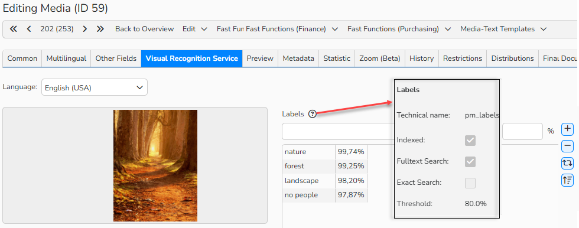
Task: Click the percent value input field
Action: [x=522, y=131]
